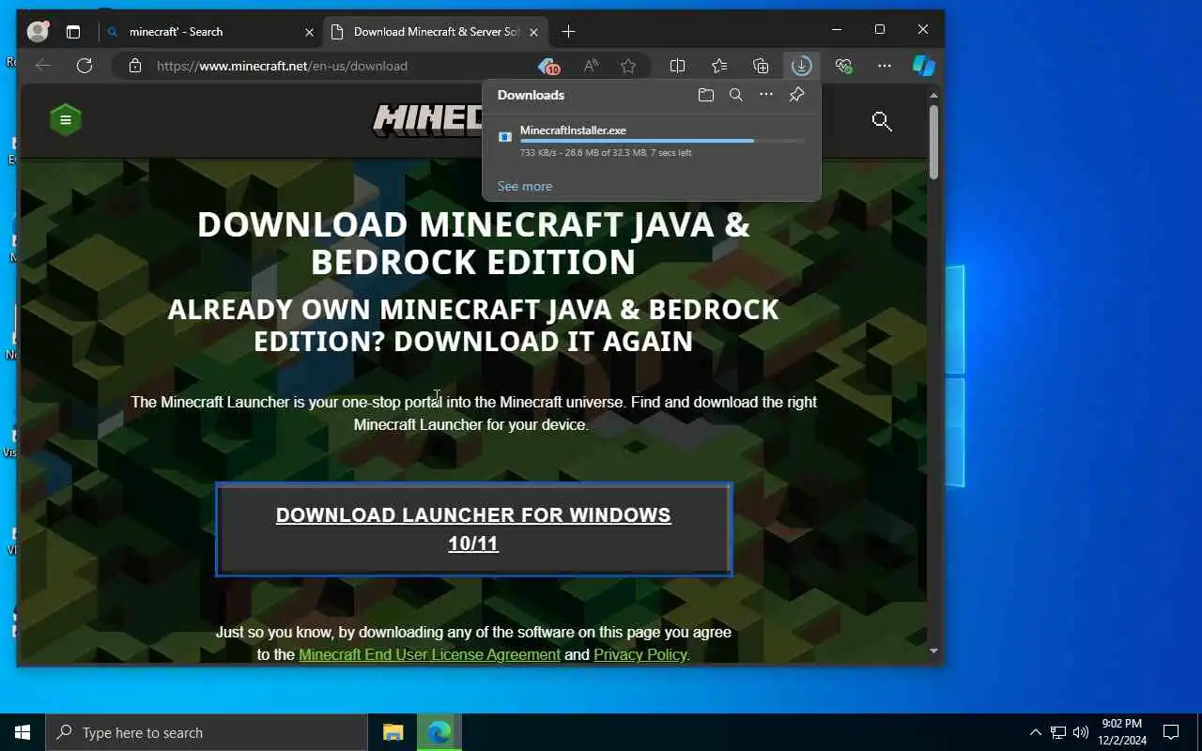Switch to the "minecraft' - Search" tab
1202x751 pixels.
[x=207, y=32]
